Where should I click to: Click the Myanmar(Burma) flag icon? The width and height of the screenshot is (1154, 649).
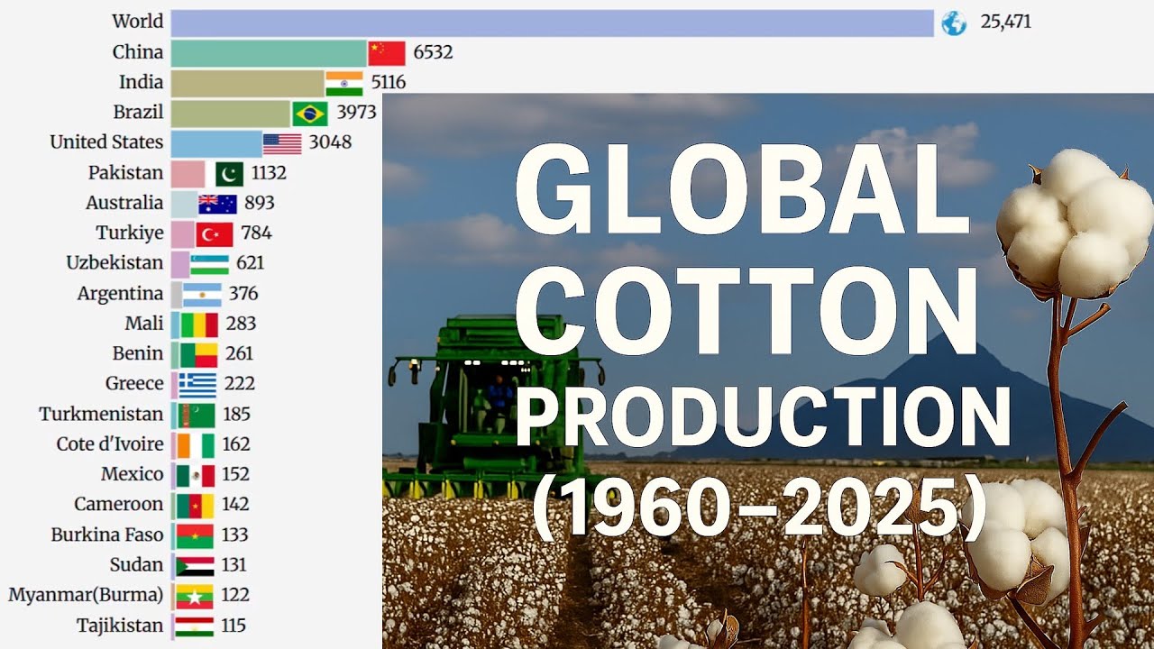(195, 596)
